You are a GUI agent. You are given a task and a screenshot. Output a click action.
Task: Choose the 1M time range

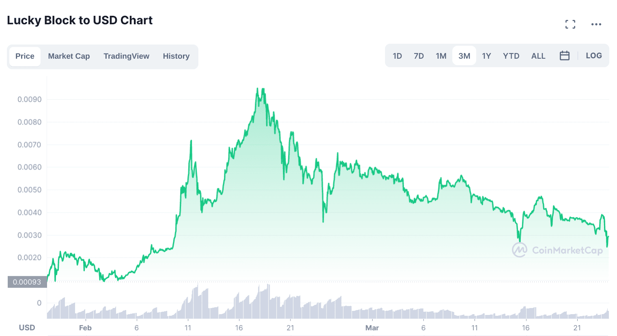point(441,56)
